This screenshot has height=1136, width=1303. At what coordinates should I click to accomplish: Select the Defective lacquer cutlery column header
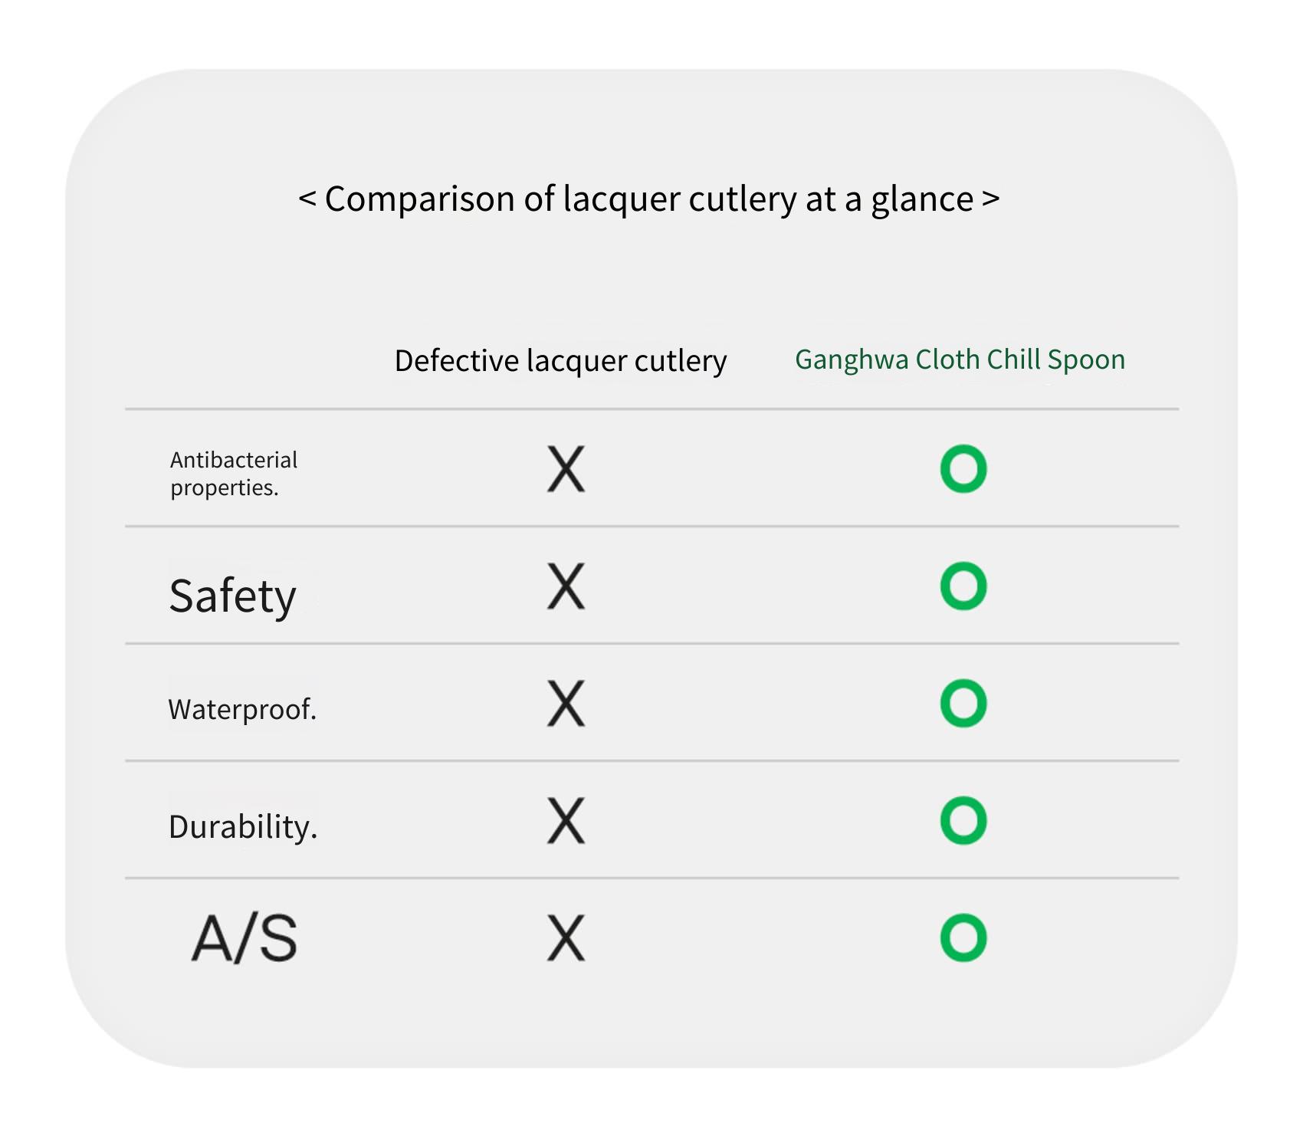[560, 361]
